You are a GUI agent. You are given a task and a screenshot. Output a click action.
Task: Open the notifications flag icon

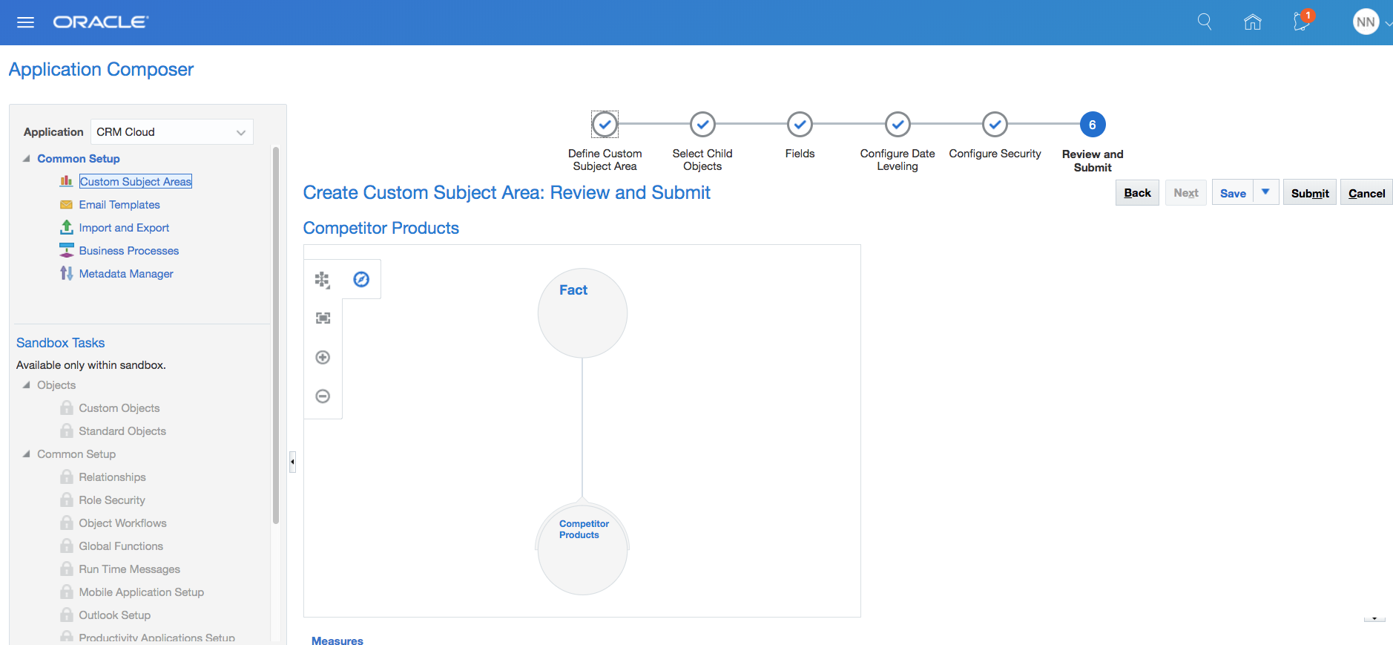coord(1301,22)
